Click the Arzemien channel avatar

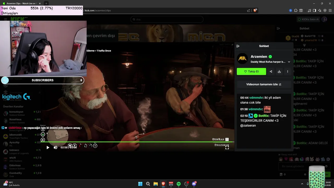[242, 59]
